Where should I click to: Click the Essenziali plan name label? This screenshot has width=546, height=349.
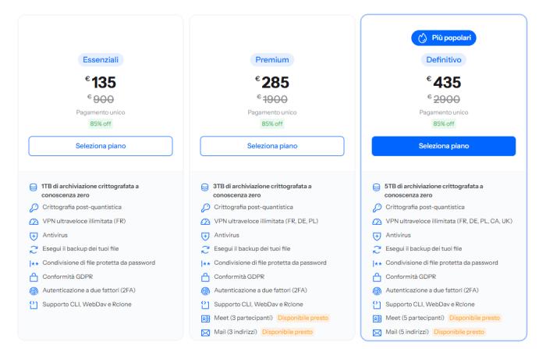pos(101,59)
